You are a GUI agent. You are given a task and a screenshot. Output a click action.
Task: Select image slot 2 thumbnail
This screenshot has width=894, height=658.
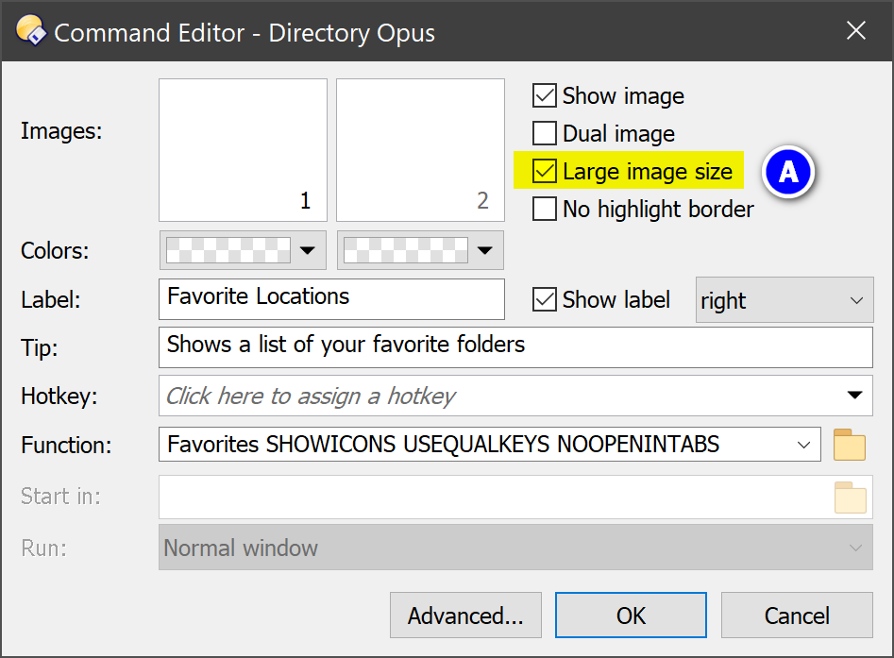(x=420, y=150)
